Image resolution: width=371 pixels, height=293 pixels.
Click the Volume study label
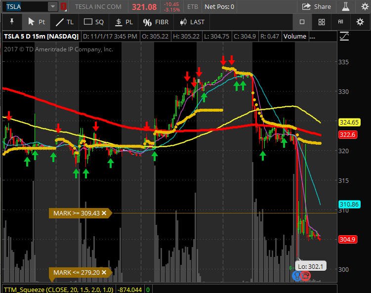coord(295,37)
